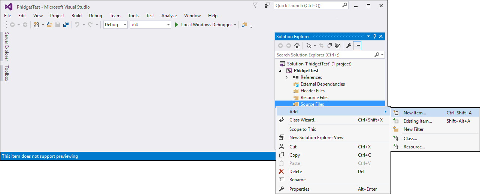Choose New Item from the Add submenu
The height and width of the screenshot is (194, 480).
click(435, 113)
